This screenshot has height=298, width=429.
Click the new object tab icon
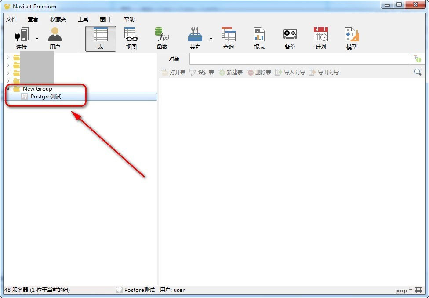pyautogui.click(x=418, y=59)
